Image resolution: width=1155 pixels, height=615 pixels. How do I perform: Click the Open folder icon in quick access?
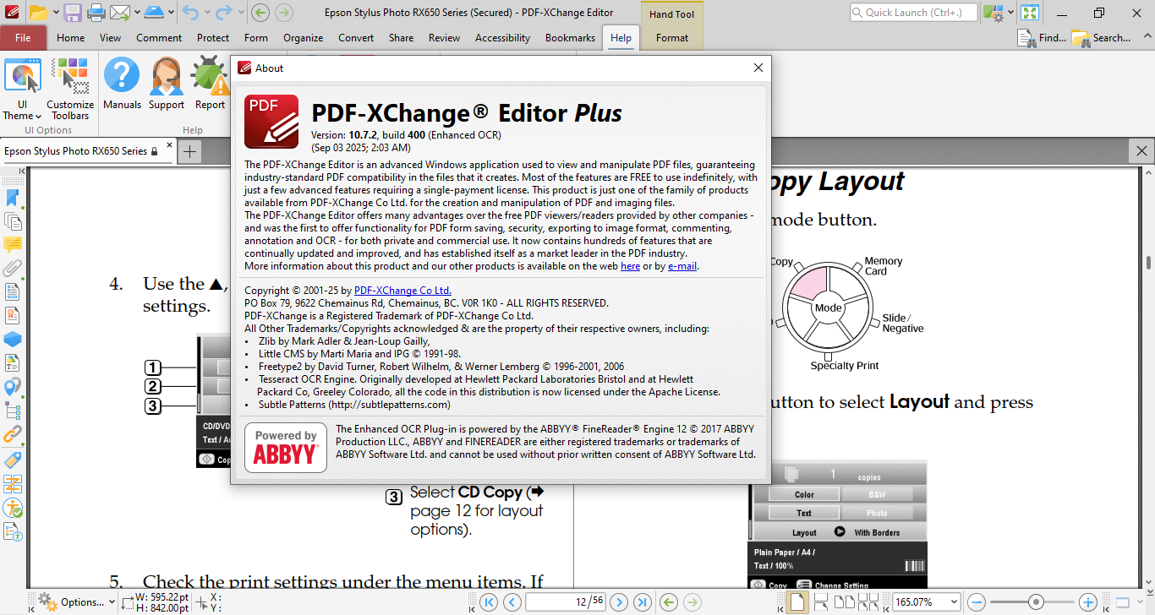tap(38, 13)
